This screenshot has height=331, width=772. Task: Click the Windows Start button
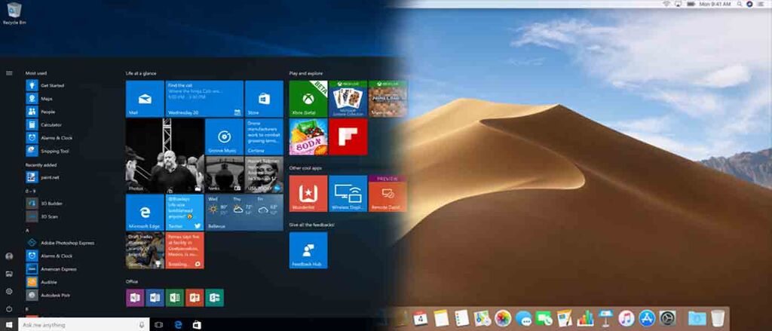click(x=9, y=325)
